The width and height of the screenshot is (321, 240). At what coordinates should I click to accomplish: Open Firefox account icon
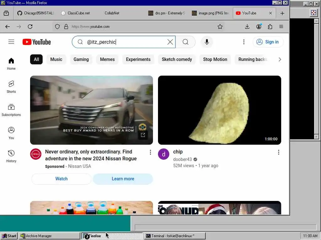coord(259,27)
